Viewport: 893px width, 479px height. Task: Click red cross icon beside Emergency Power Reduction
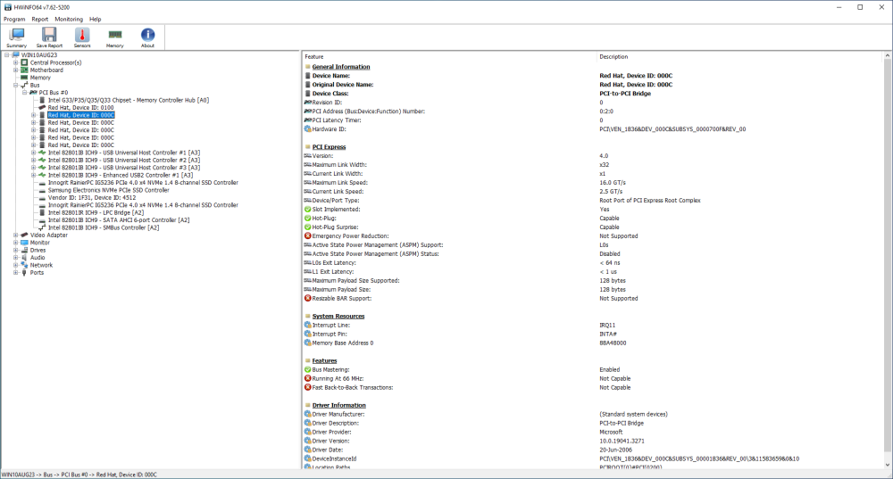[307, 236]
